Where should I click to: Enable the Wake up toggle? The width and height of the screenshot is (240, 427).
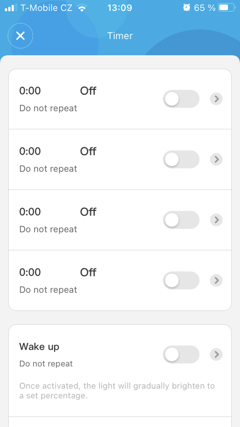pyautogui.click(x=181, y=354)
